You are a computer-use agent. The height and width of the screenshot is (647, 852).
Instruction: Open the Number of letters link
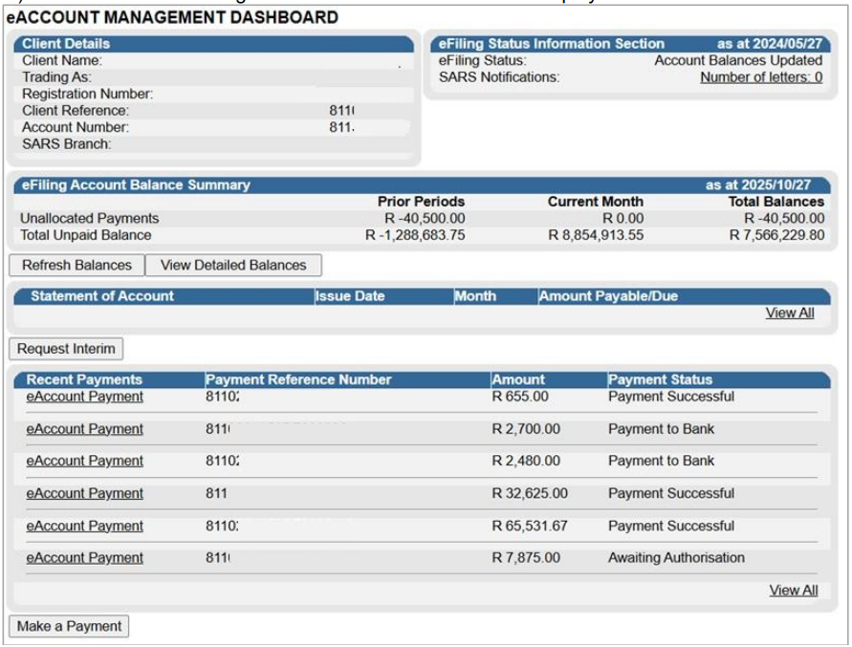760,77
